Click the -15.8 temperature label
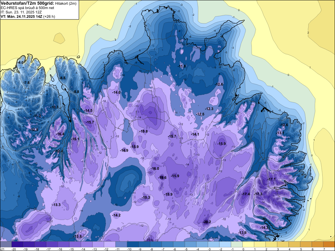This screenshot has width=335, height=251. 143,132
